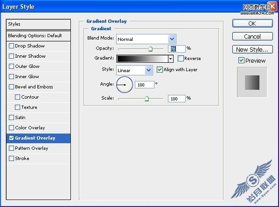Toggle Align with Layer checkbox

(160, 69)
